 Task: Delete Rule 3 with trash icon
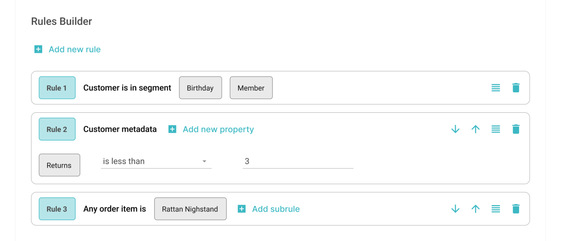tap(516, 209)
